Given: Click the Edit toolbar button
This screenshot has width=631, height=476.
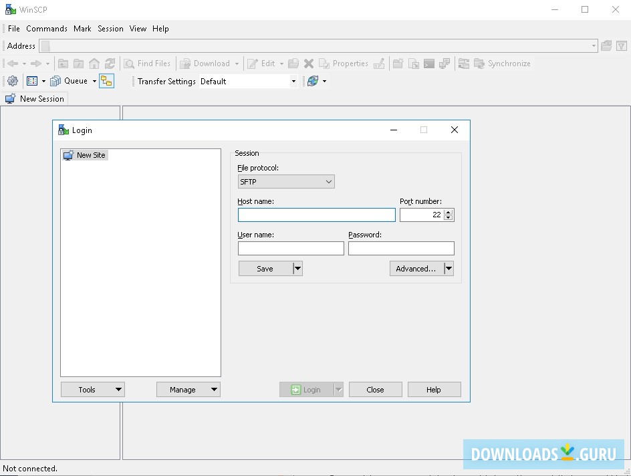Looking at the screenshot, I should click(x=261, y=64).
